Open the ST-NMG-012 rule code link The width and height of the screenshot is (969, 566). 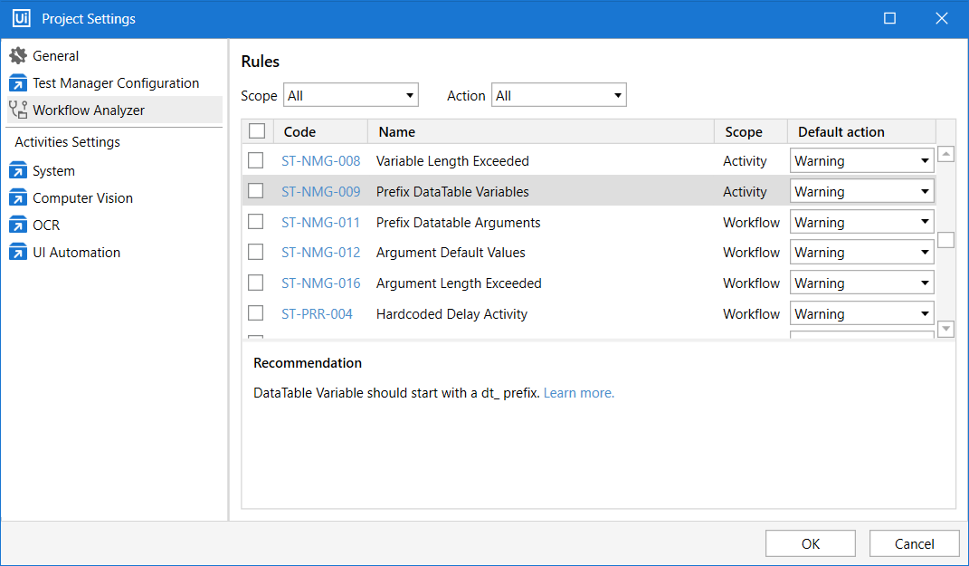coord(320,253)
